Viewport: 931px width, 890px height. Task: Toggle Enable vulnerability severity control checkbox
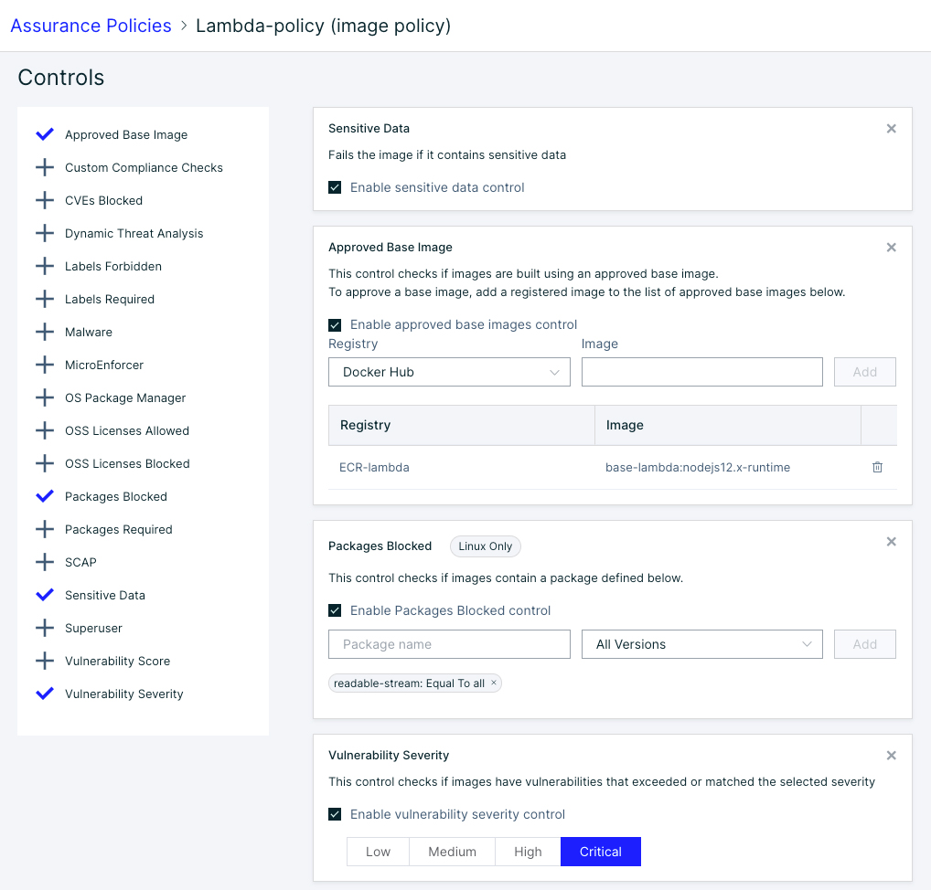[x=335, y=814]
